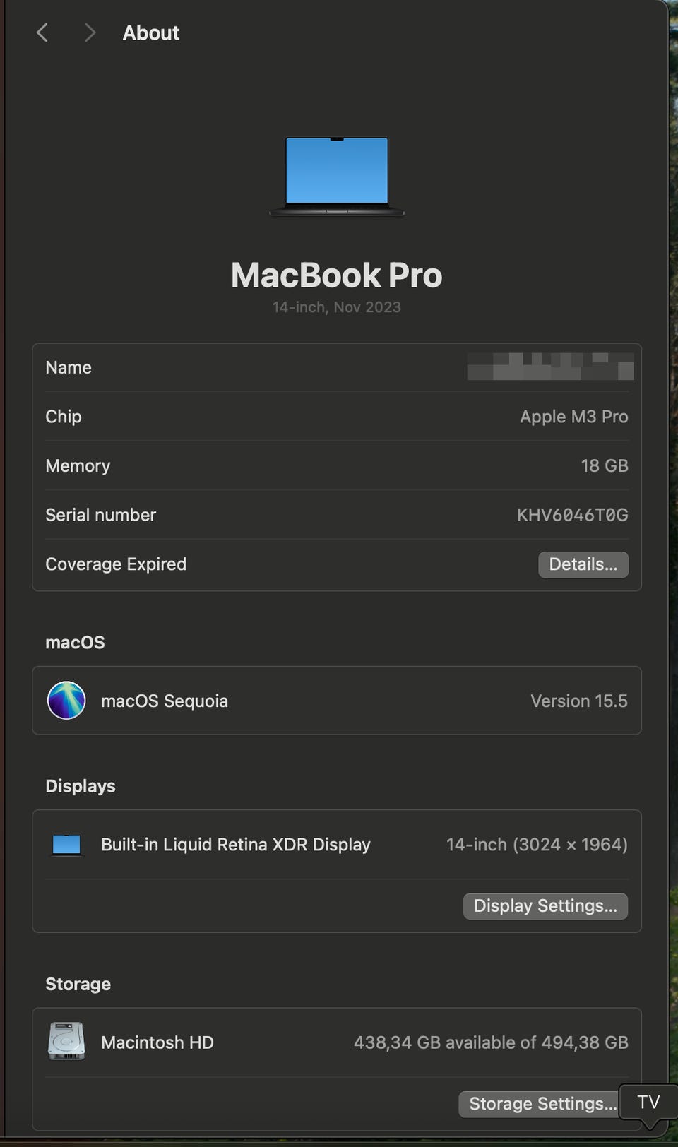Click the Coverage Expired row label
Screen dimensions: 678x1147
pos(116,564)
